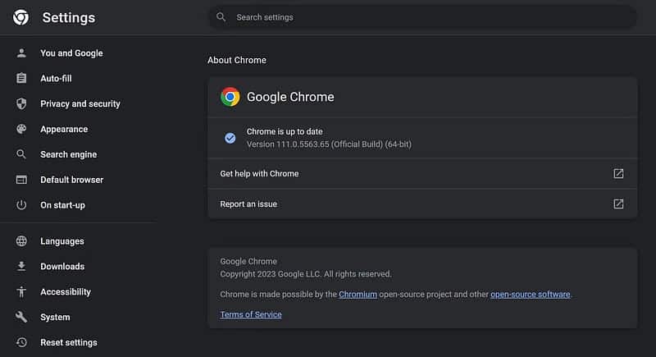Open the Chromium open-source project link
Screen dimensions: 656x357
pos(358,295)
